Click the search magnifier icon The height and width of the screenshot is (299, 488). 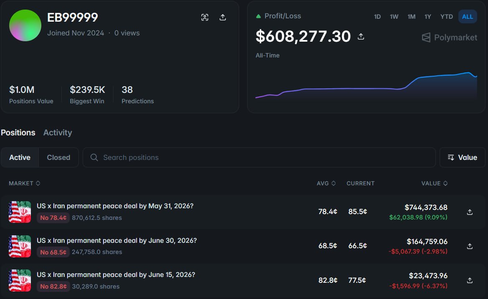click(x=94, y=157)
